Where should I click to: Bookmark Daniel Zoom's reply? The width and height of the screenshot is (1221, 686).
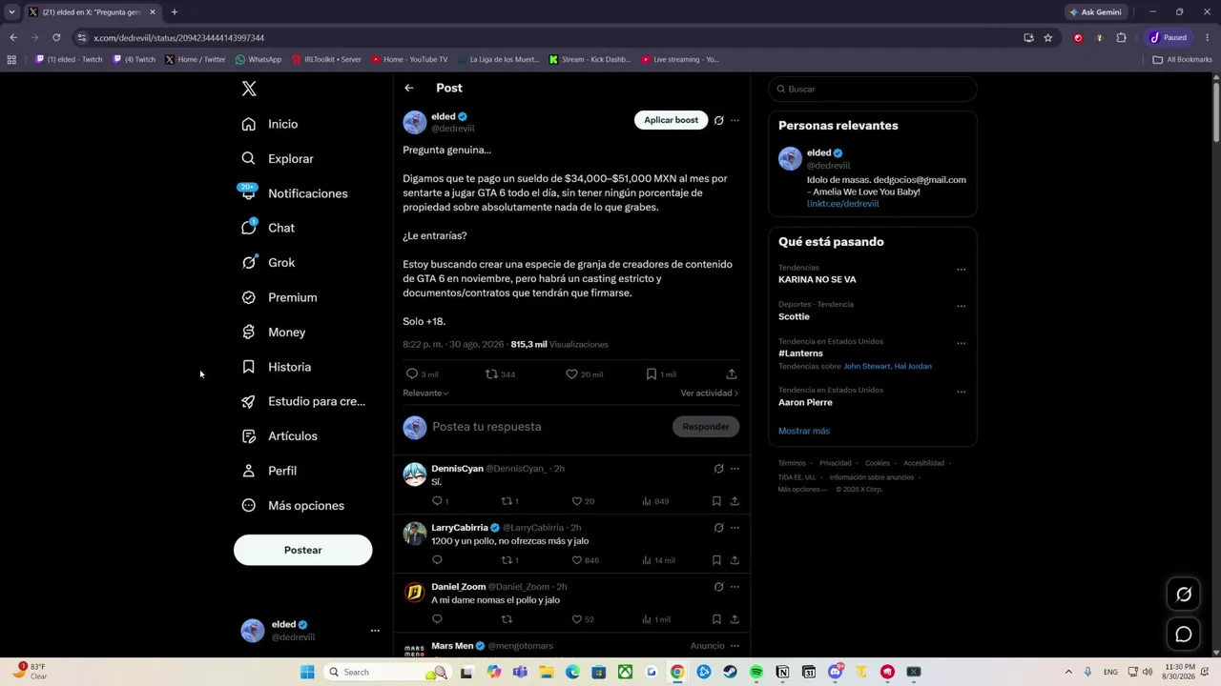[716, 619]
